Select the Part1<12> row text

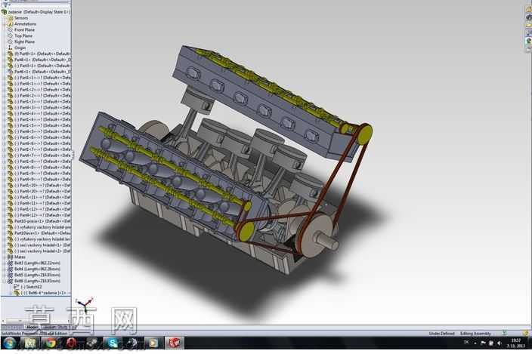click(x=42, y=209)
